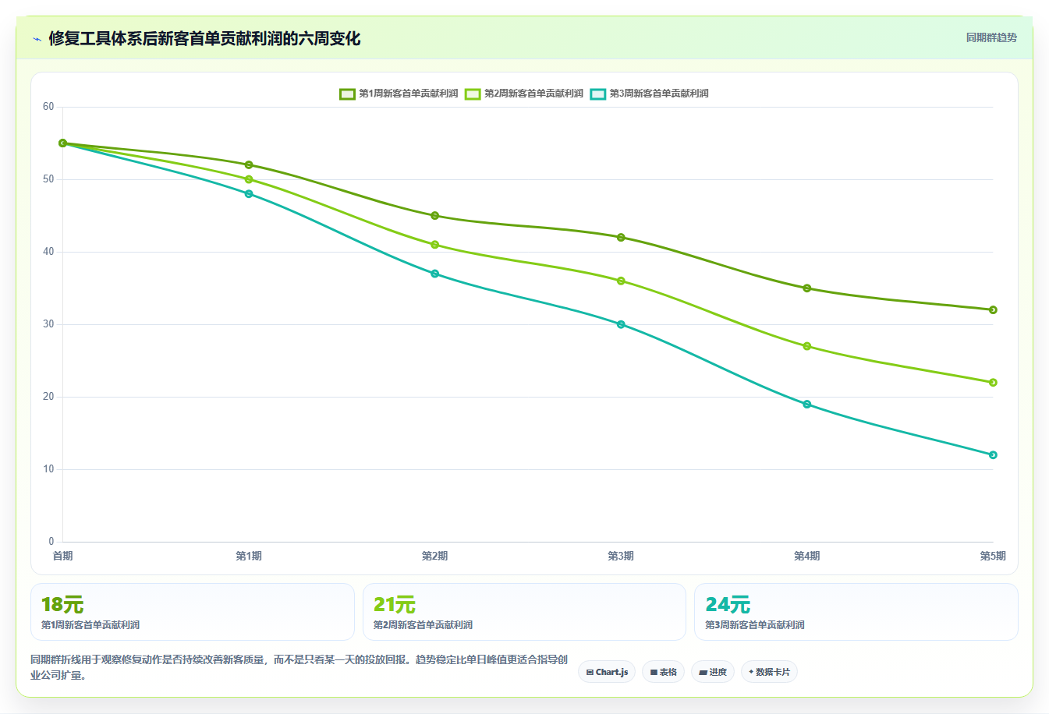The width and height of the screenshot is (1049, 714).
Task: Click the lightning icon beside the chart title
Action: (x=37, y=39)
